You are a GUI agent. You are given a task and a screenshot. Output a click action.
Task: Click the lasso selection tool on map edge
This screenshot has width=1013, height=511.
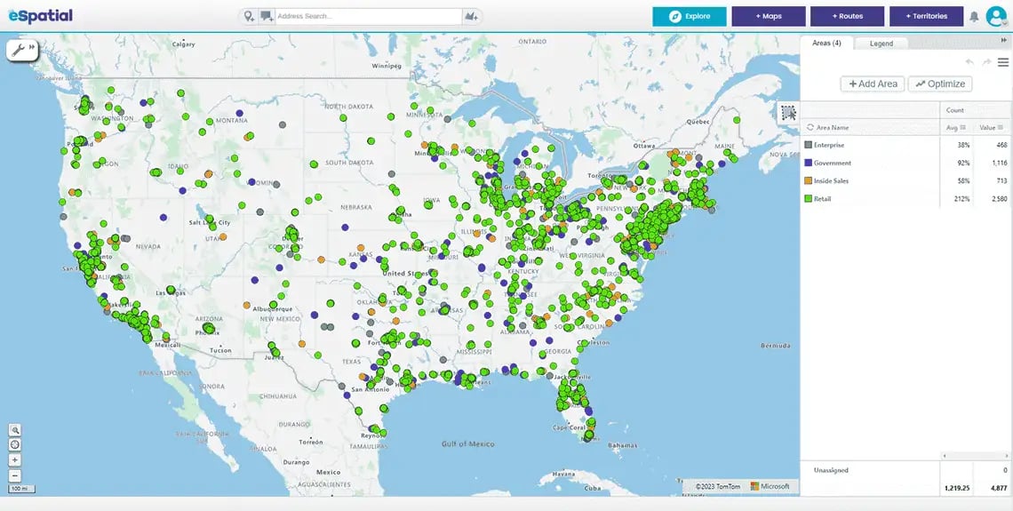click(x=788, y=112)
